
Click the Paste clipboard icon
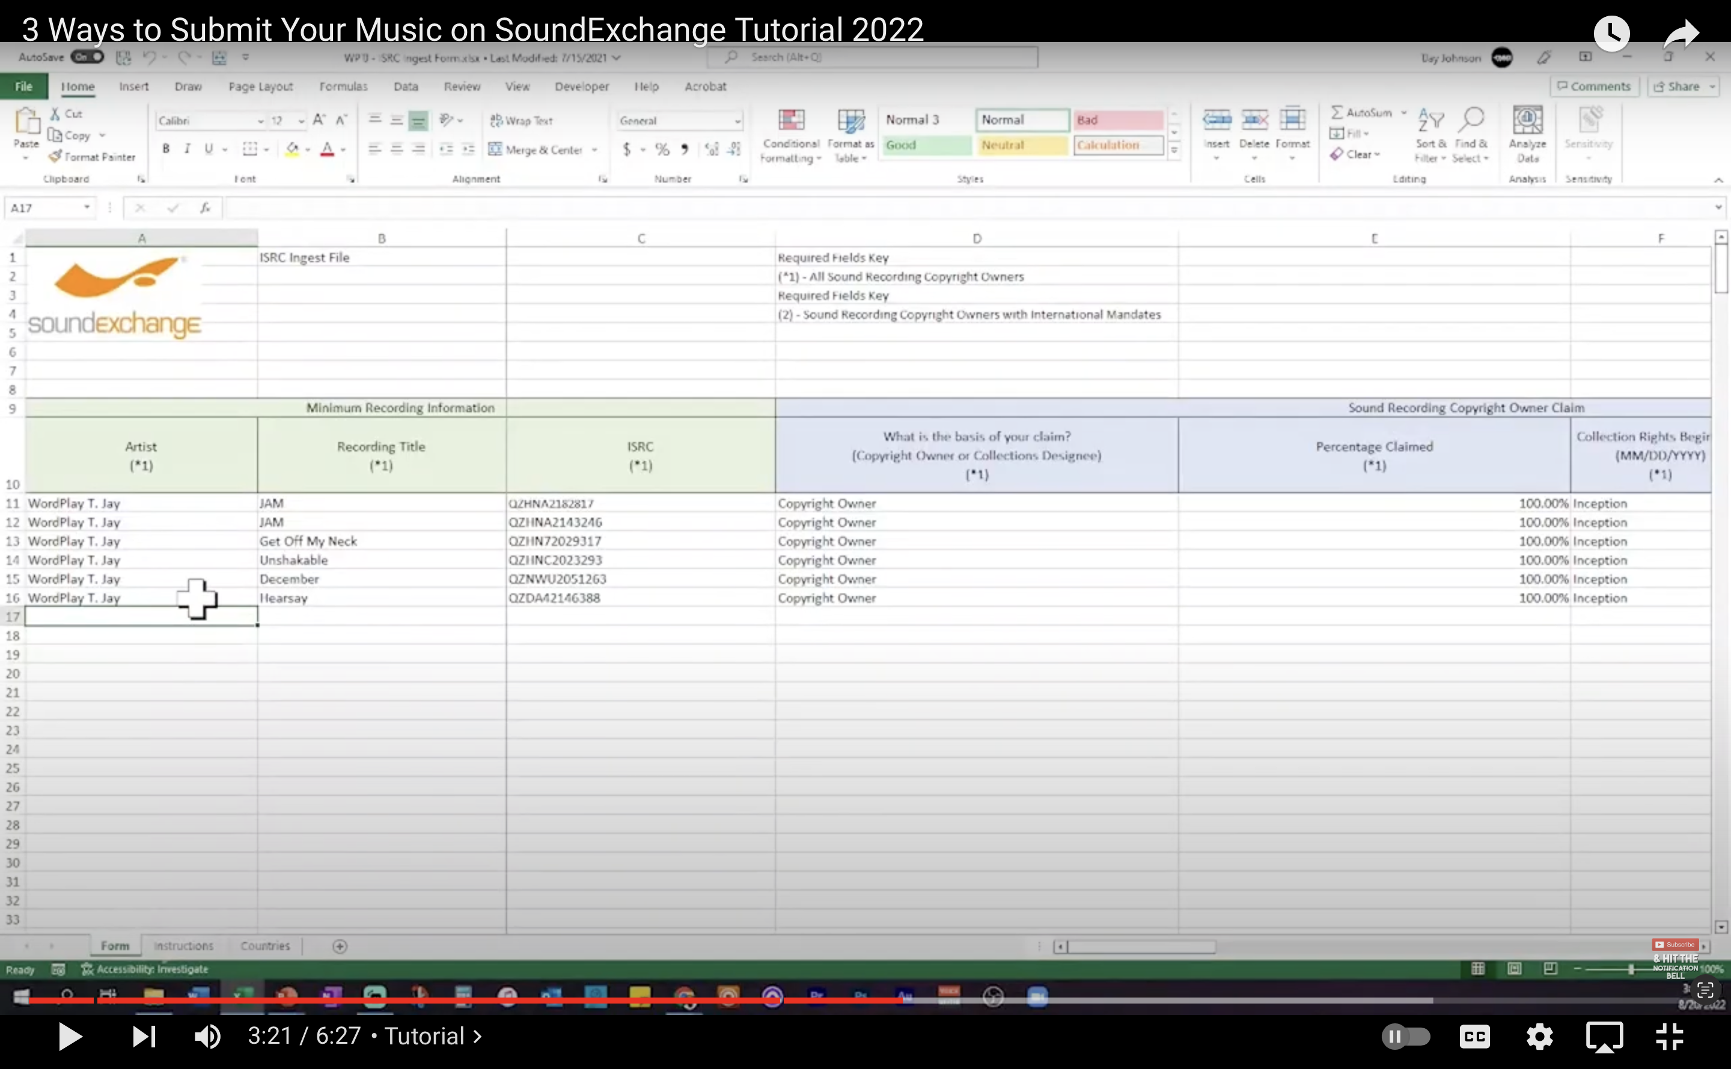(x=26, y=121)
